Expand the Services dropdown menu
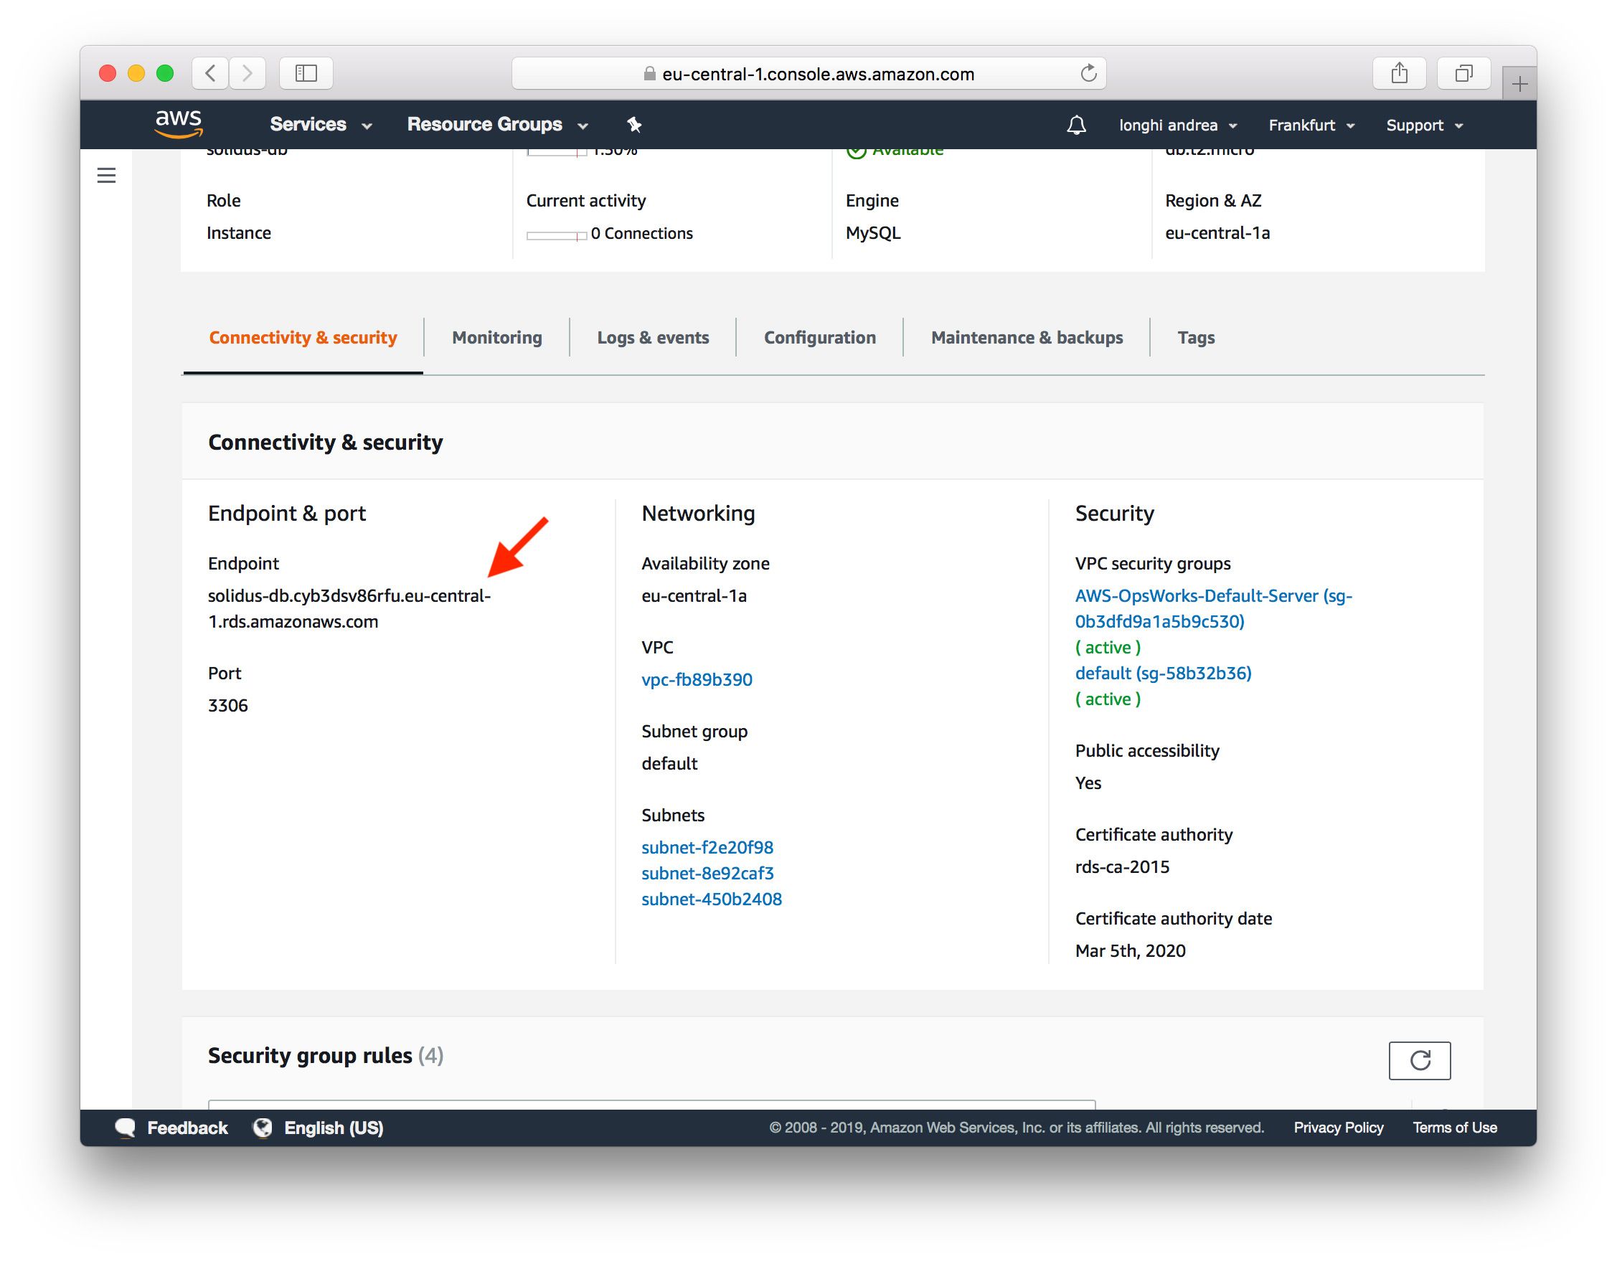Image resolution: width=1617 pixels, height=1261 pixels. pos(320,124)
